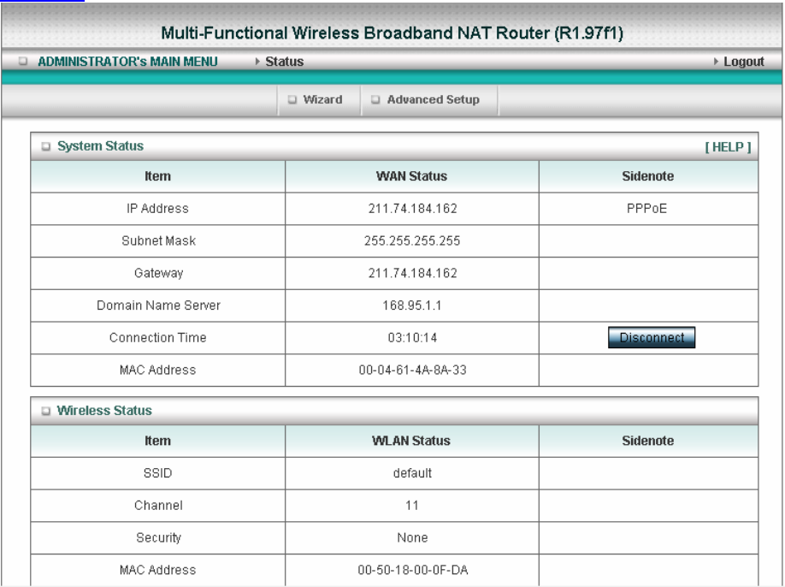Click the Wireless Status section icon

(x=46, y=411)
